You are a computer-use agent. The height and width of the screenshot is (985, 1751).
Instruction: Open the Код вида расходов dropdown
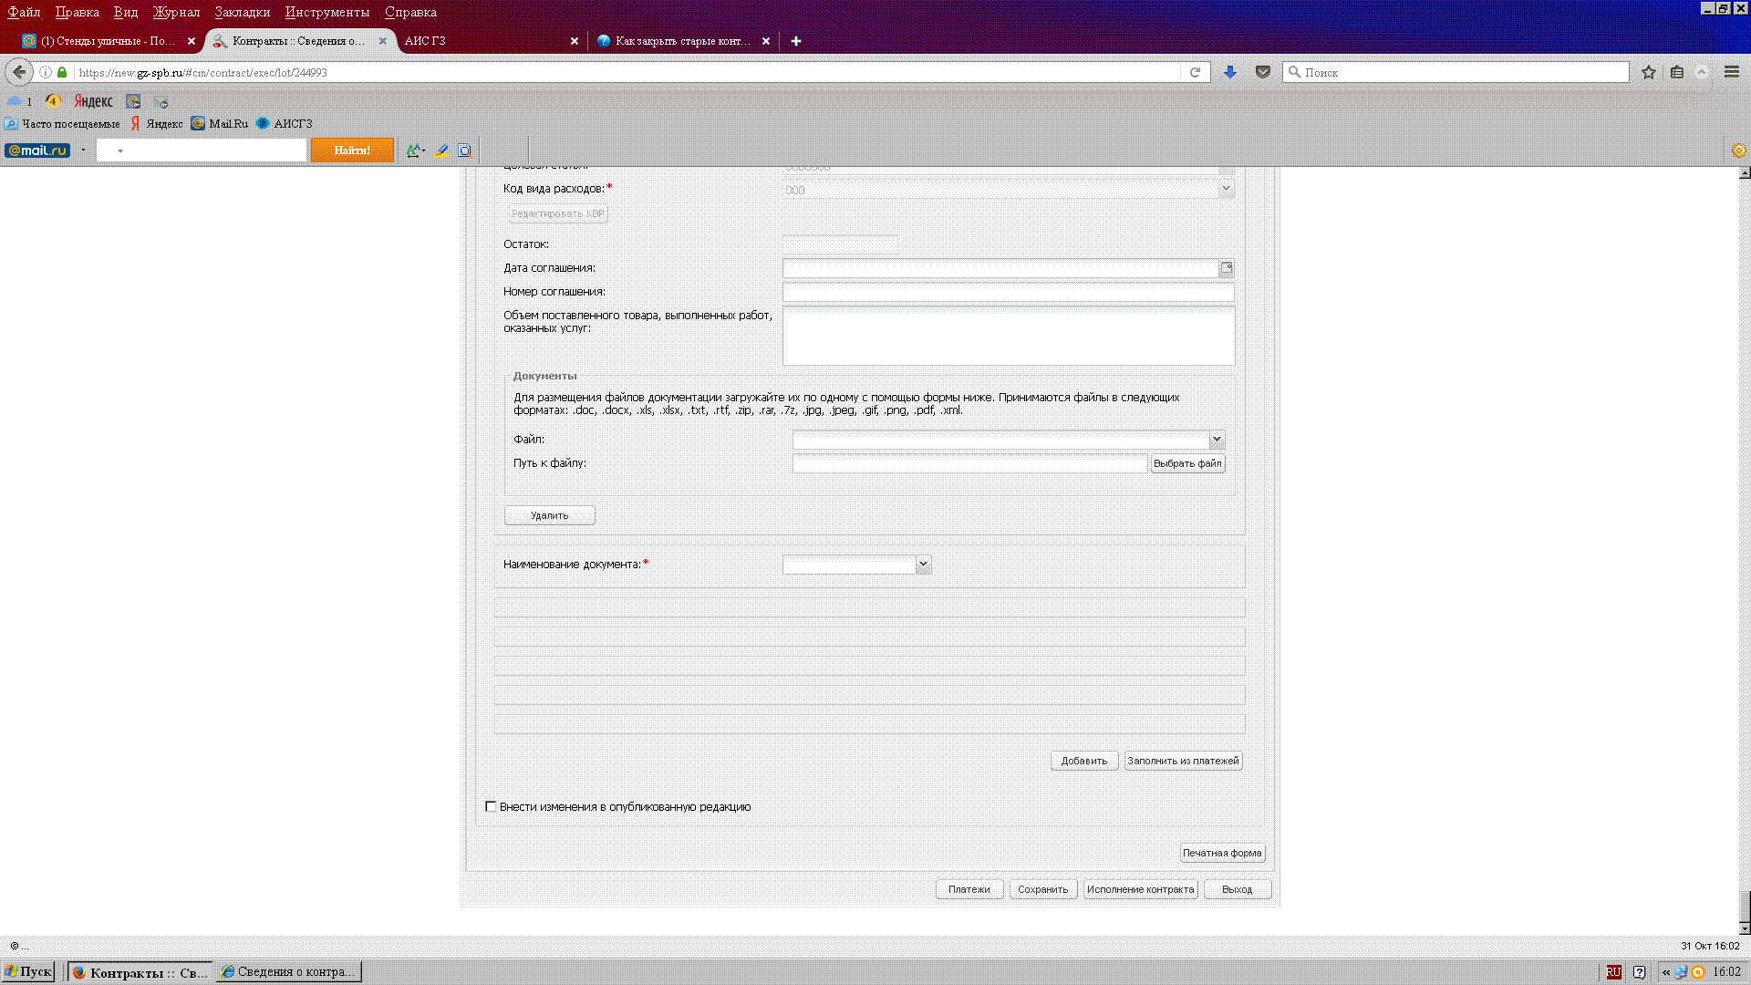1226,189
